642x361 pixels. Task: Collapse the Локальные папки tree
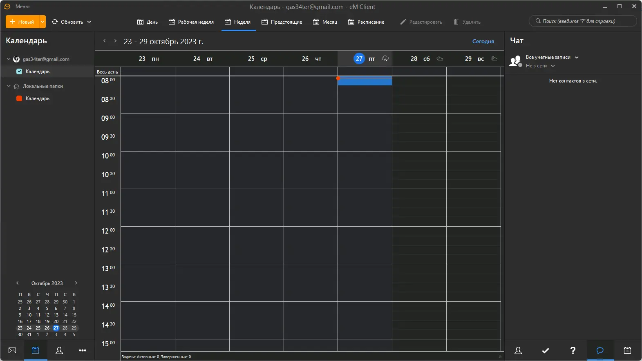[9, 86]
